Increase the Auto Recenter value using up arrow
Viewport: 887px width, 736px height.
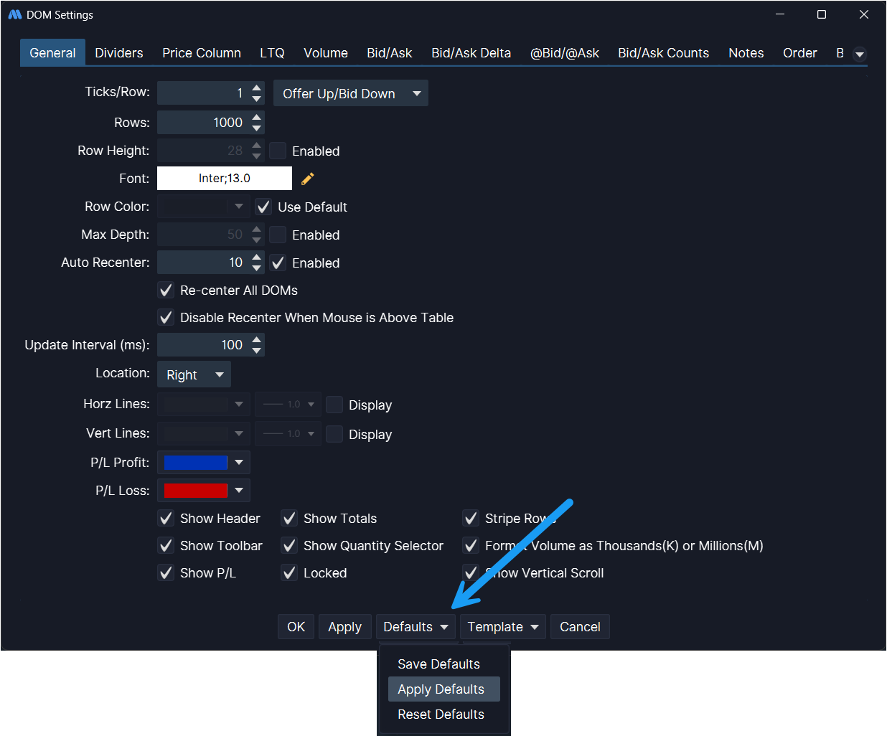[257, 258]
